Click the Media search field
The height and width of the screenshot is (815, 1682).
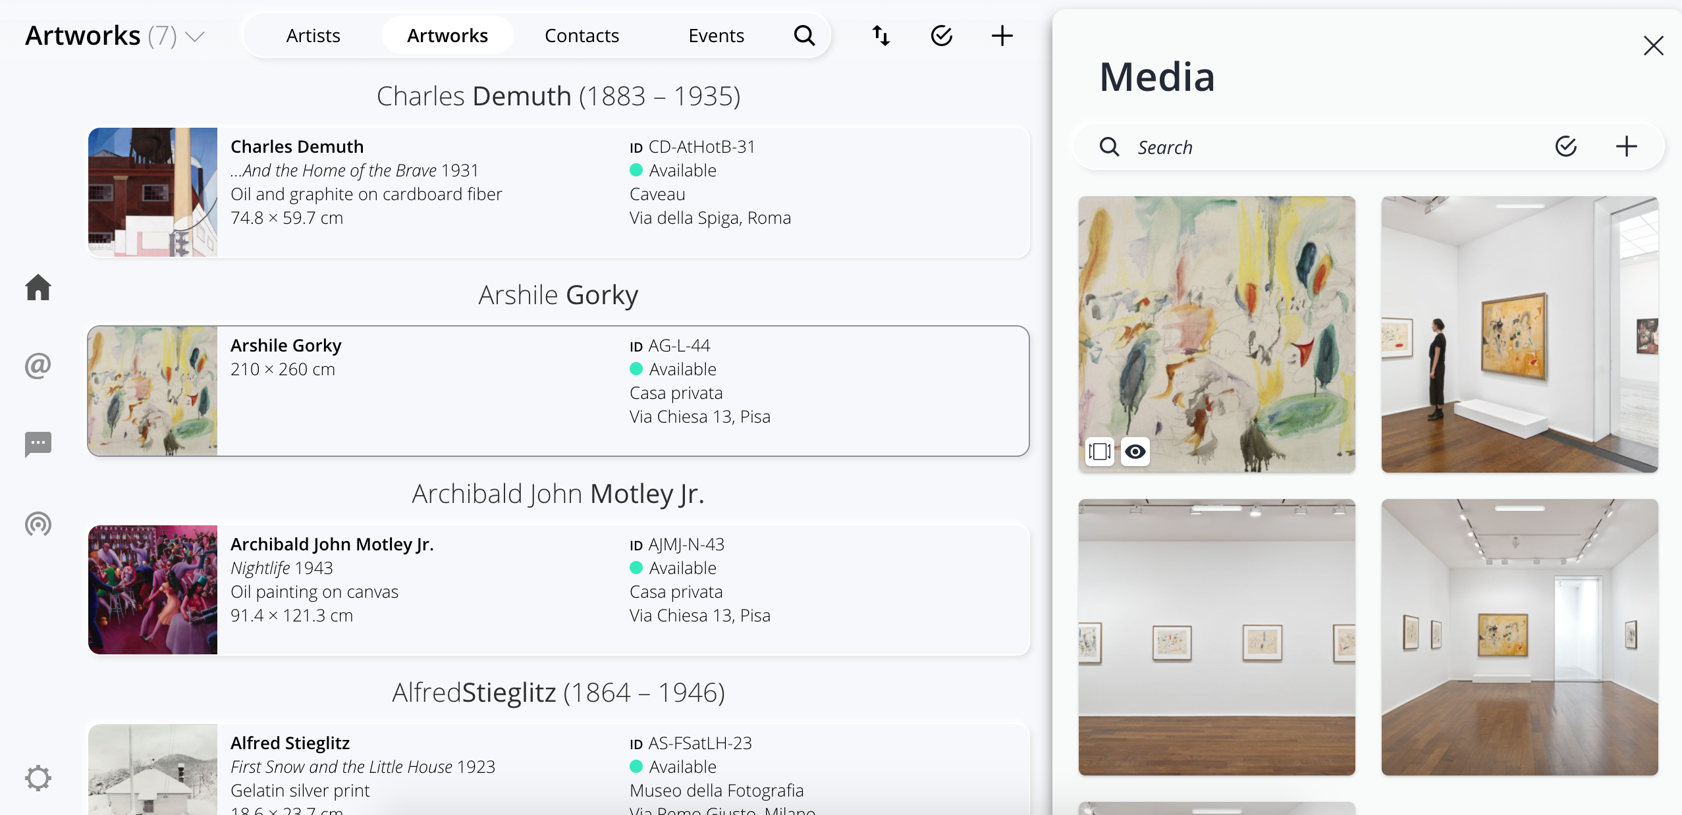tap(1337, 147)
